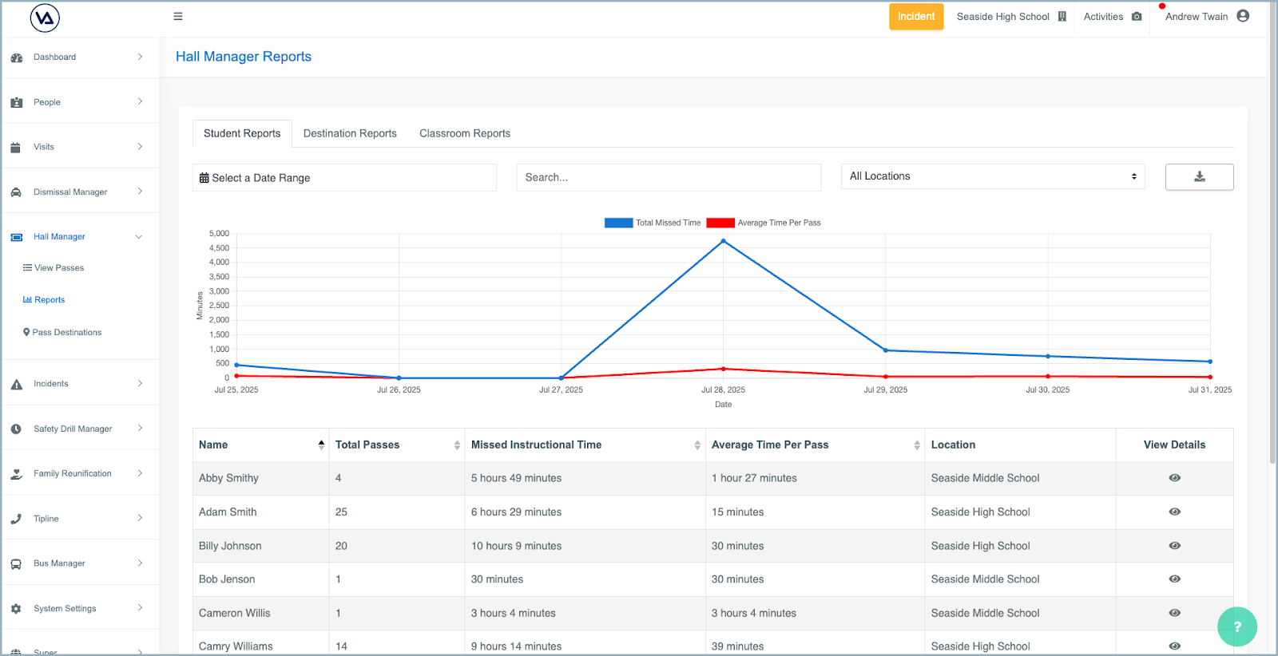Click the Incidents warning triangle icon

17,384
